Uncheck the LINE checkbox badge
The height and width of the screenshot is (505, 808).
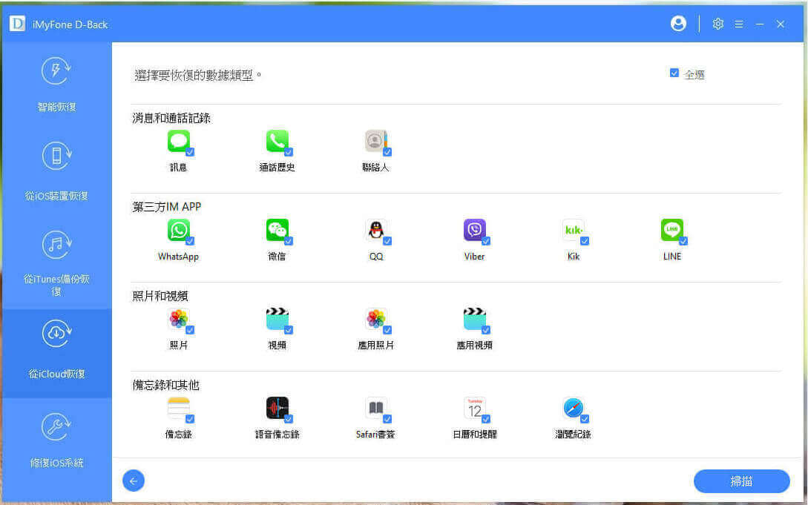click(683, 241)
